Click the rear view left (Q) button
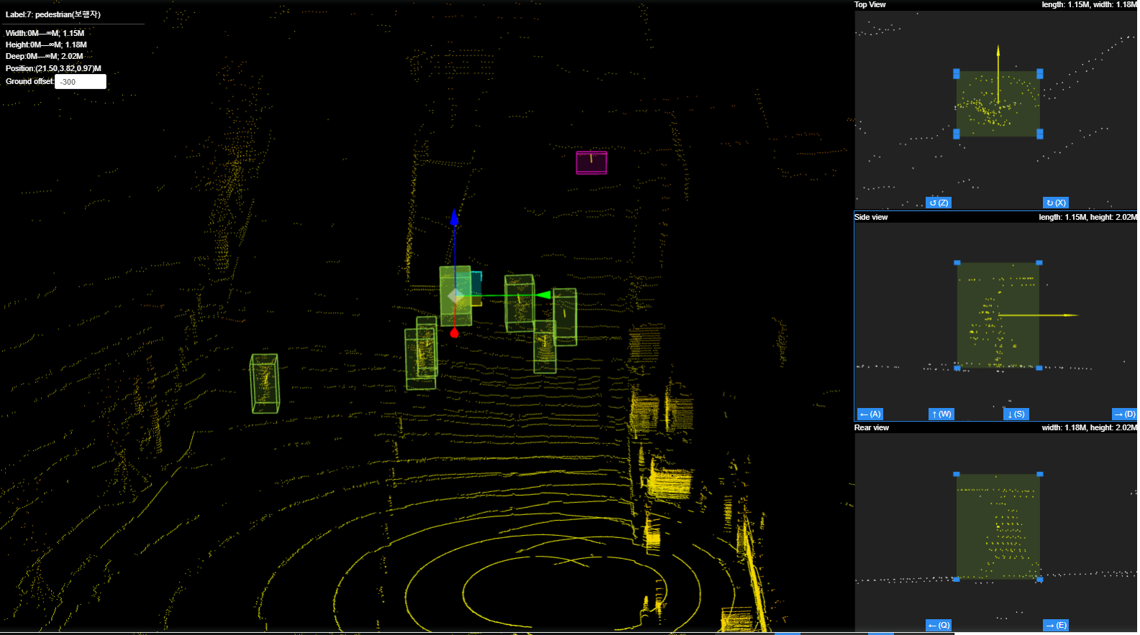The height and width of the screenshot is (635, 1140). pyautogui.click(x=939, y=625)
